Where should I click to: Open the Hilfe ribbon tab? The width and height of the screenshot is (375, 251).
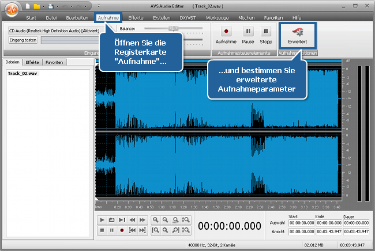pyautogui.click(x=297, y=18)
